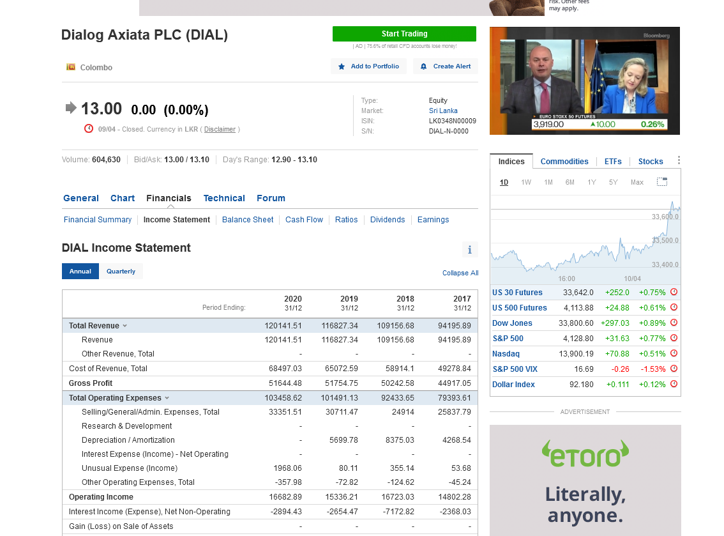
Task: Open the Chart tab
Action: (x=123, y=198)
